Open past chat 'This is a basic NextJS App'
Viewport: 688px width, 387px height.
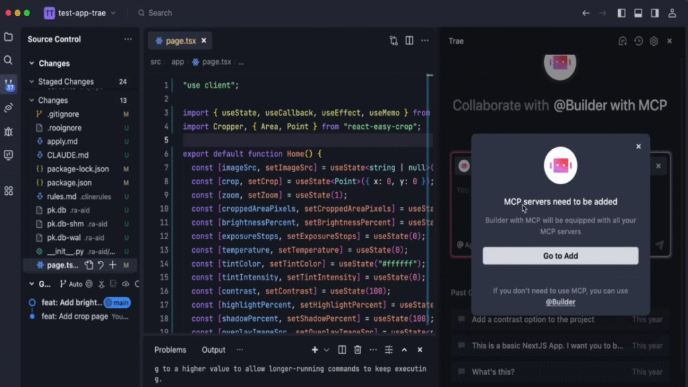click(x=560, y=346)
